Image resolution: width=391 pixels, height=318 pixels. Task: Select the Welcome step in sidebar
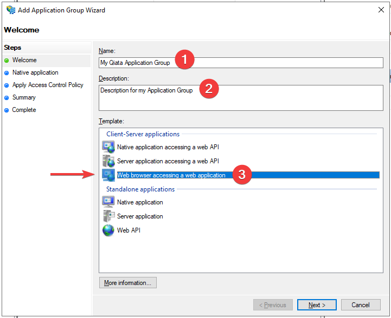(24, 60)
